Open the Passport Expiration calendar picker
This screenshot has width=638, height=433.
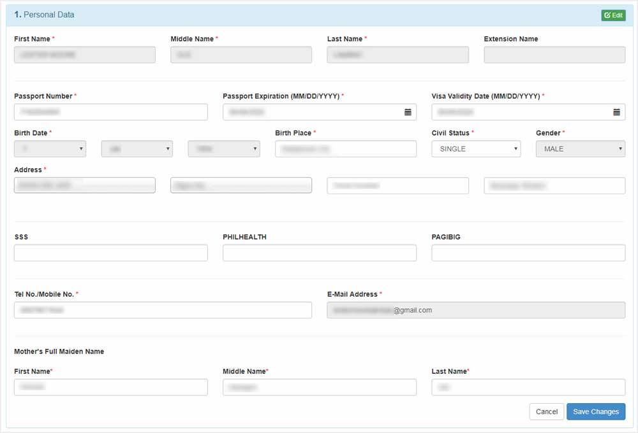click(408, 112)
